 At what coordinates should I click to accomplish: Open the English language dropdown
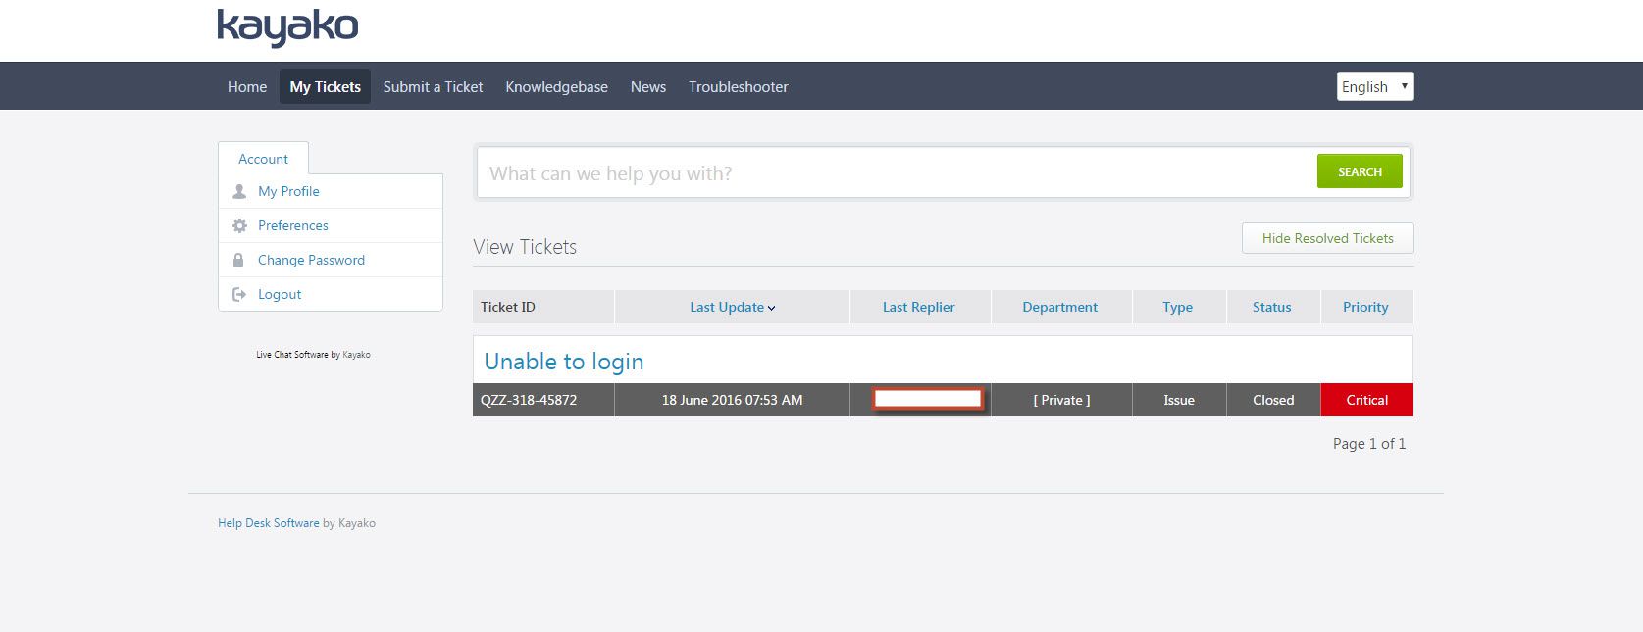(1375, 86)
